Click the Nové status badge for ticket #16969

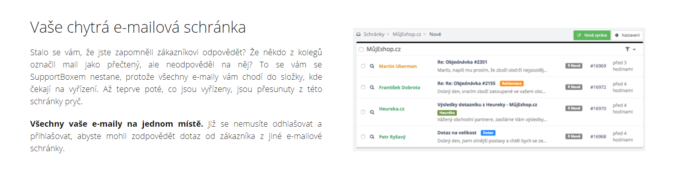coord(574,66)
